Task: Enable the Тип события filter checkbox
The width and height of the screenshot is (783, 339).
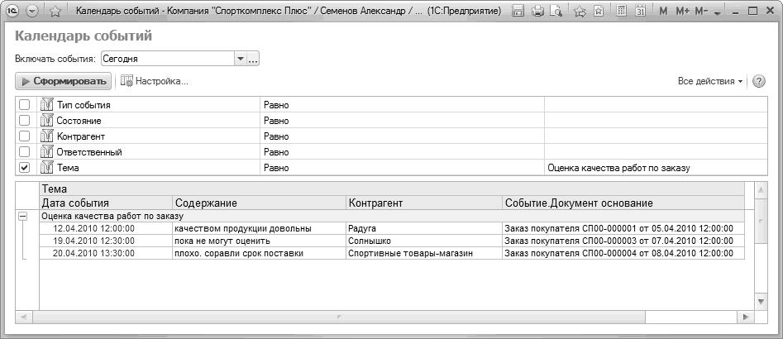Action: (24, 105)
